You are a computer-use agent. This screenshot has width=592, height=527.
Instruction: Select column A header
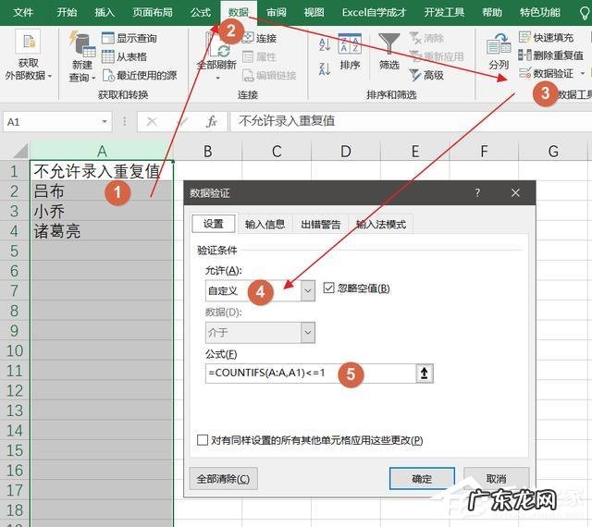pyautogui.click(x=102, y=151)
